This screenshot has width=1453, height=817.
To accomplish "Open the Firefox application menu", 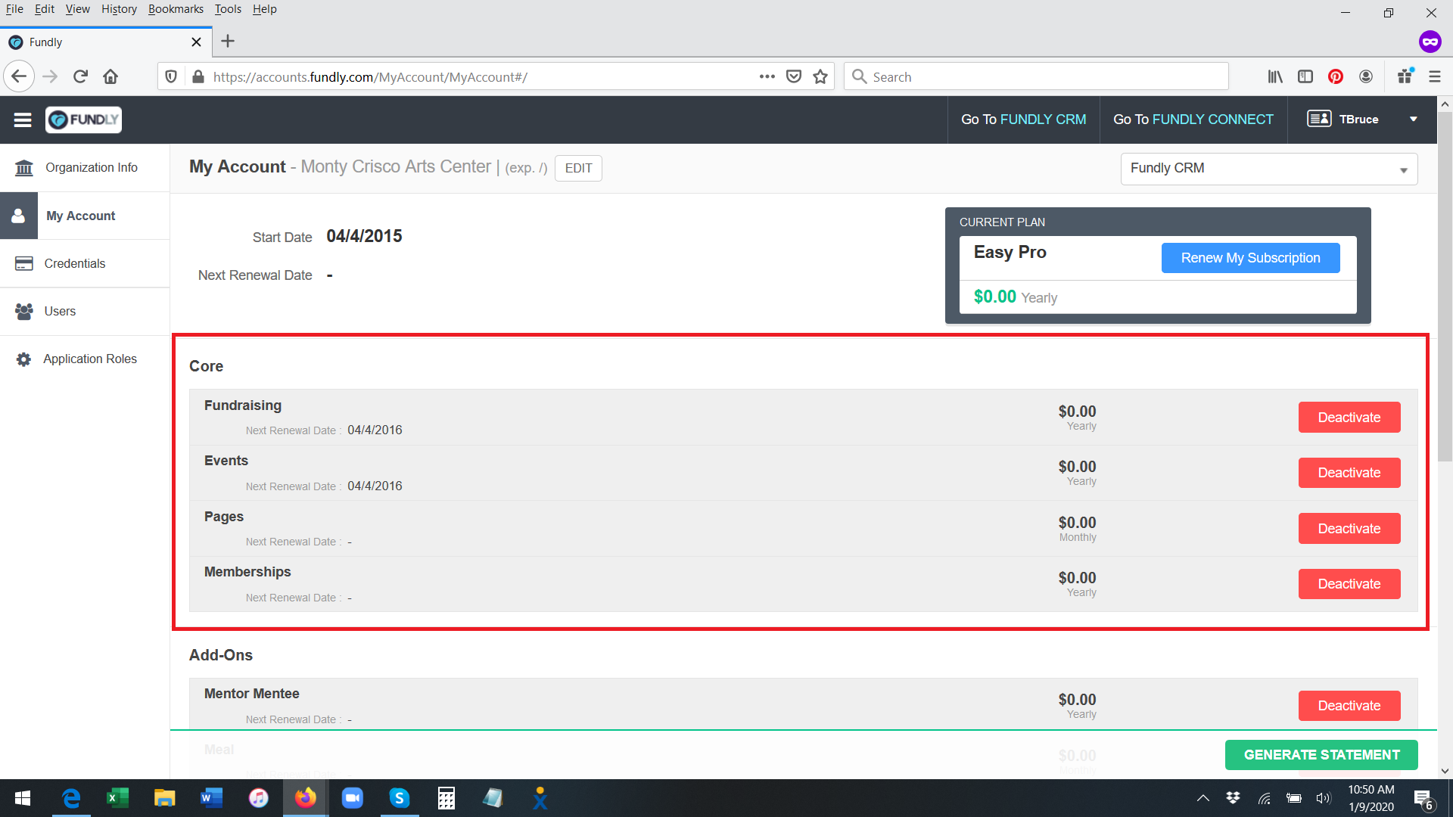I will [x=1434, y=76].
